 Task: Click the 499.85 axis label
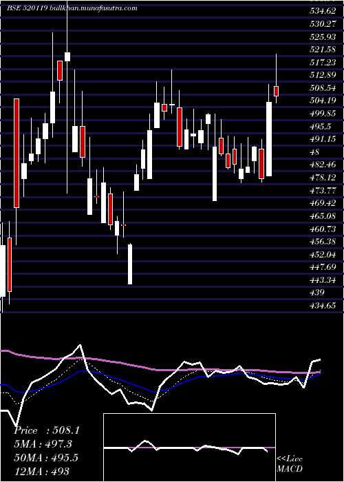coord(323,114)
